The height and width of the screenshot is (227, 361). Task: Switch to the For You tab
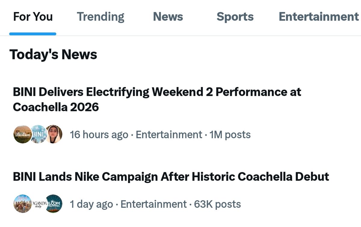33,17
